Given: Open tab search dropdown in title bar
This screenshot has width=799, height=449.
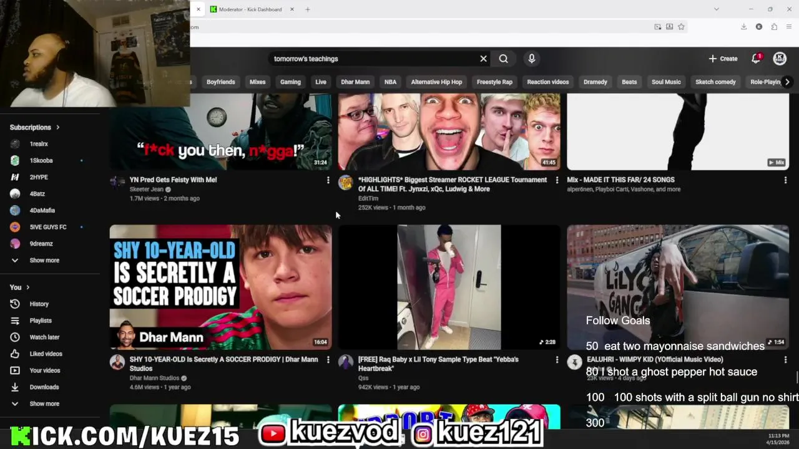Looking at the screenshot, I should [x=716, y=9].
